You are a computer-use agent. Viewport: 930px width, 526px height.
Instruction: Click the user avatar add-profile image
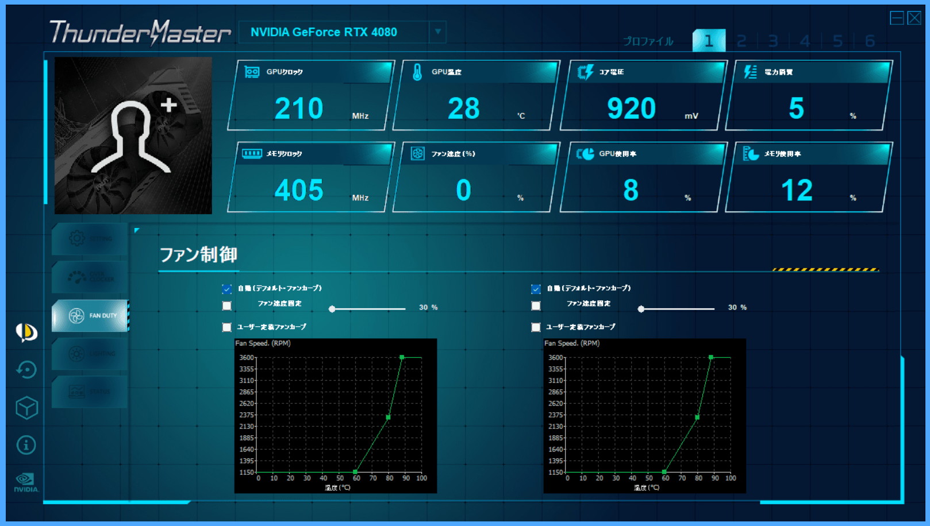(133, 136)
